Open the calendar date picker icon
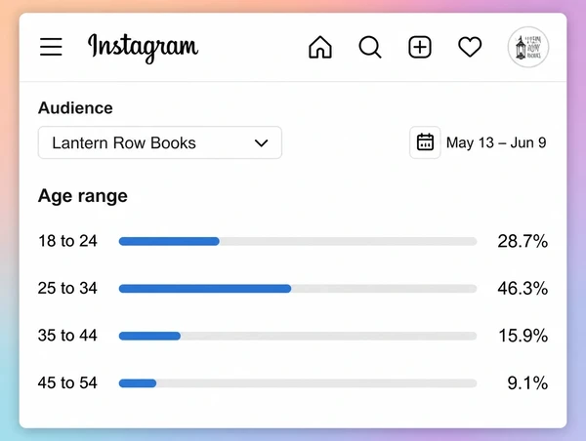This screenshot has height=441, width=586. tap(425, 142)
